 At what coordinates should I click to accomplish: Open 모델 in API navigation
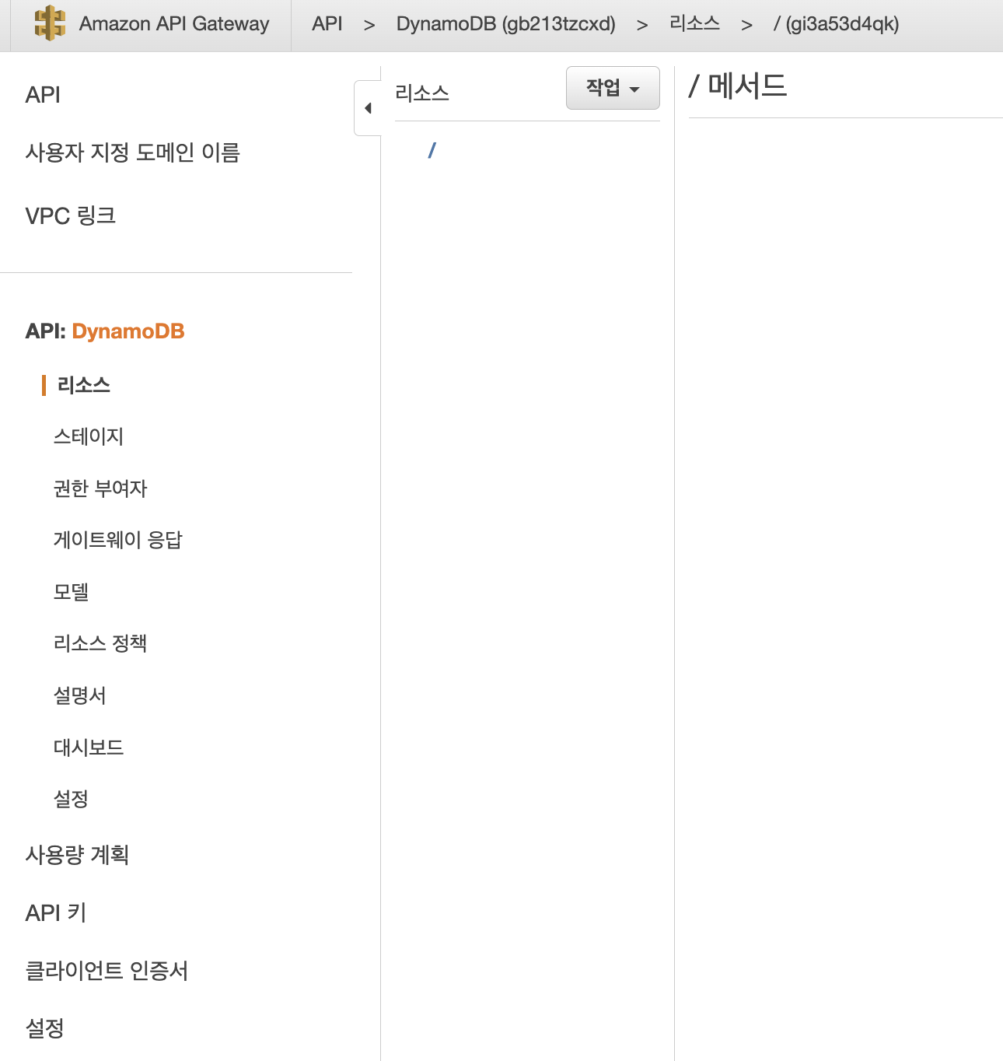(71, 592)
